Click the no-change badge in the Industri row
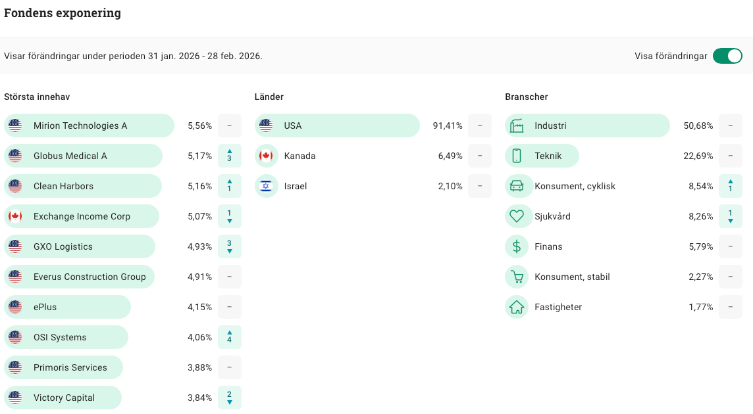Image resolution: width=753 pixels, height=414 pixels. (x=731, y=126)
